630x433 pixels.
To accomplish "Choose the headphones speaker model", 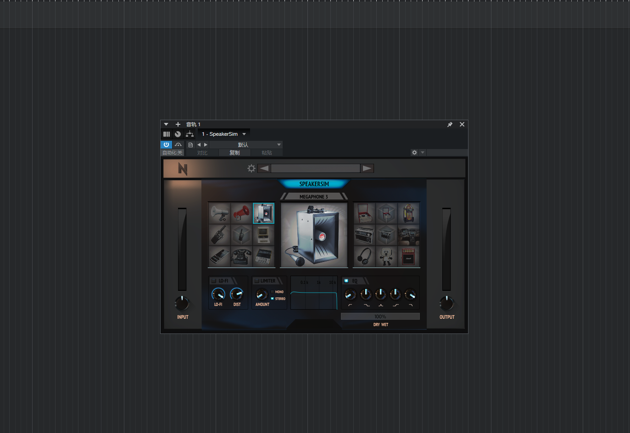I will (x=365, y=256).
